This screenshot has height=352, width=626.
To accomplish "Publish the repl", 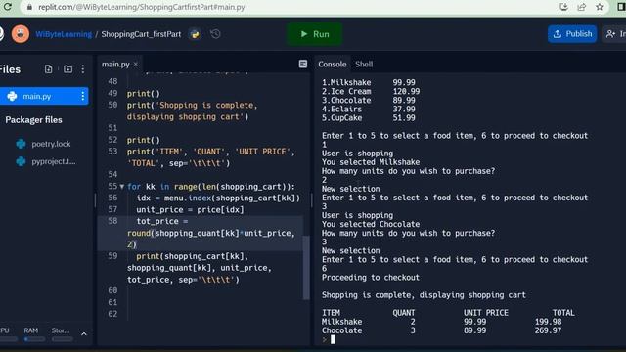I will (572, 34).
